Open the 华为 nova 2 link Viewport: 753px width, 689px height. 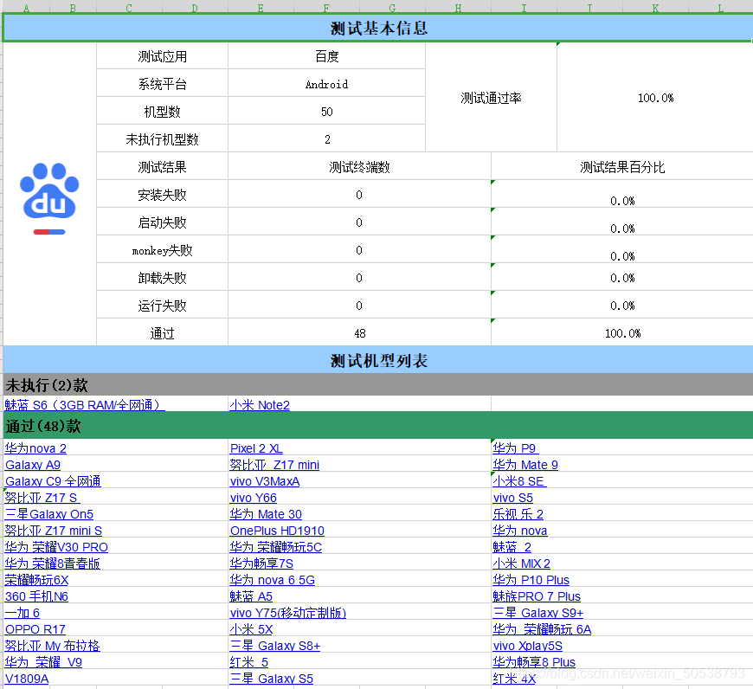click(x=35, y=448)
